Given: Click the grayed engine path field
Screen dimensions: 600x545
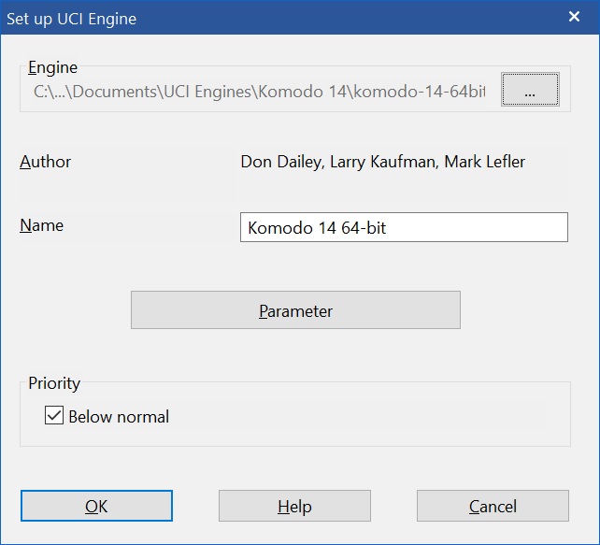Looking at the screenshot, I should pyautogui.click(x=260, y=92).
